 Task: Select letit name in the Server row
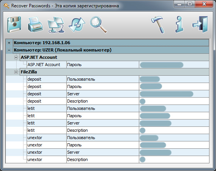point(47,123)
